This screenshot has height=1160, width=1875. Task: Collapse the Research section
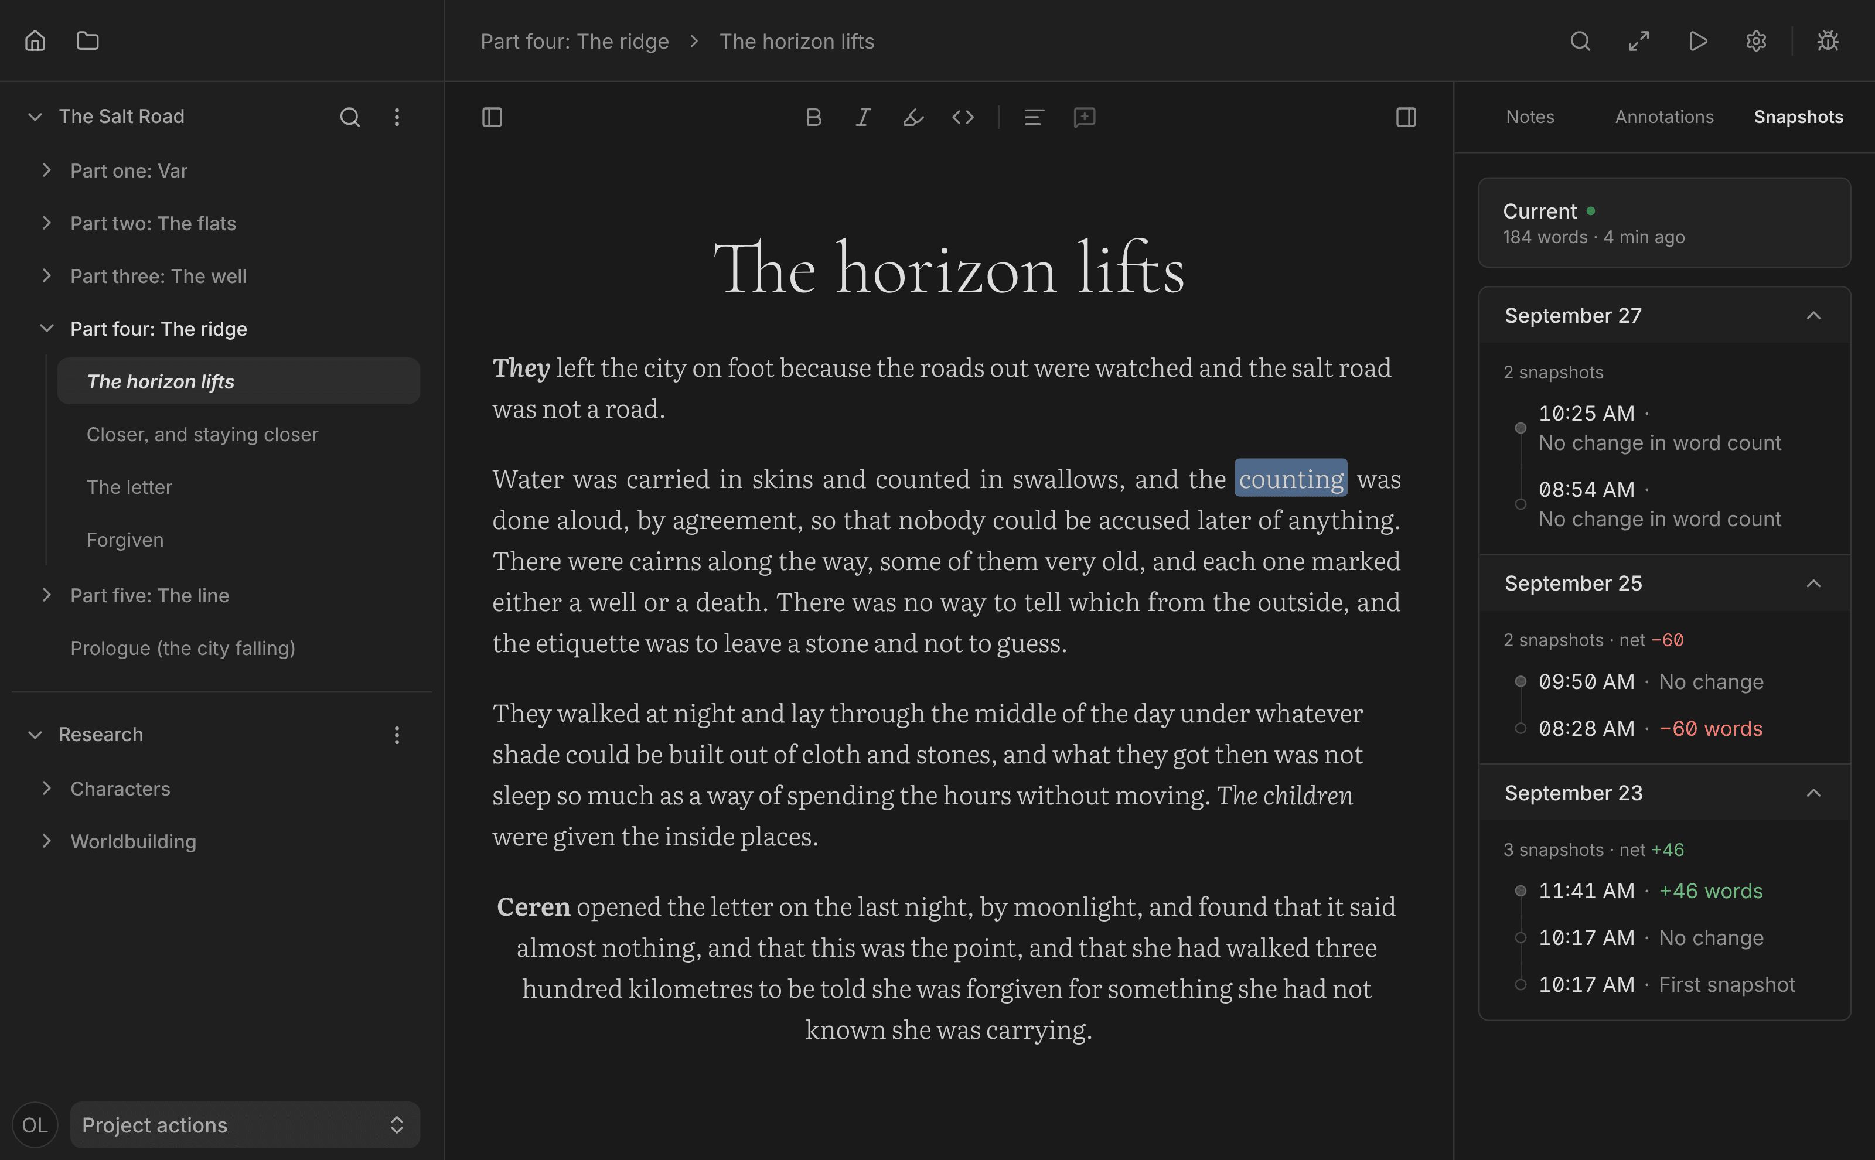pyautogui.click(x=35, y=735)
